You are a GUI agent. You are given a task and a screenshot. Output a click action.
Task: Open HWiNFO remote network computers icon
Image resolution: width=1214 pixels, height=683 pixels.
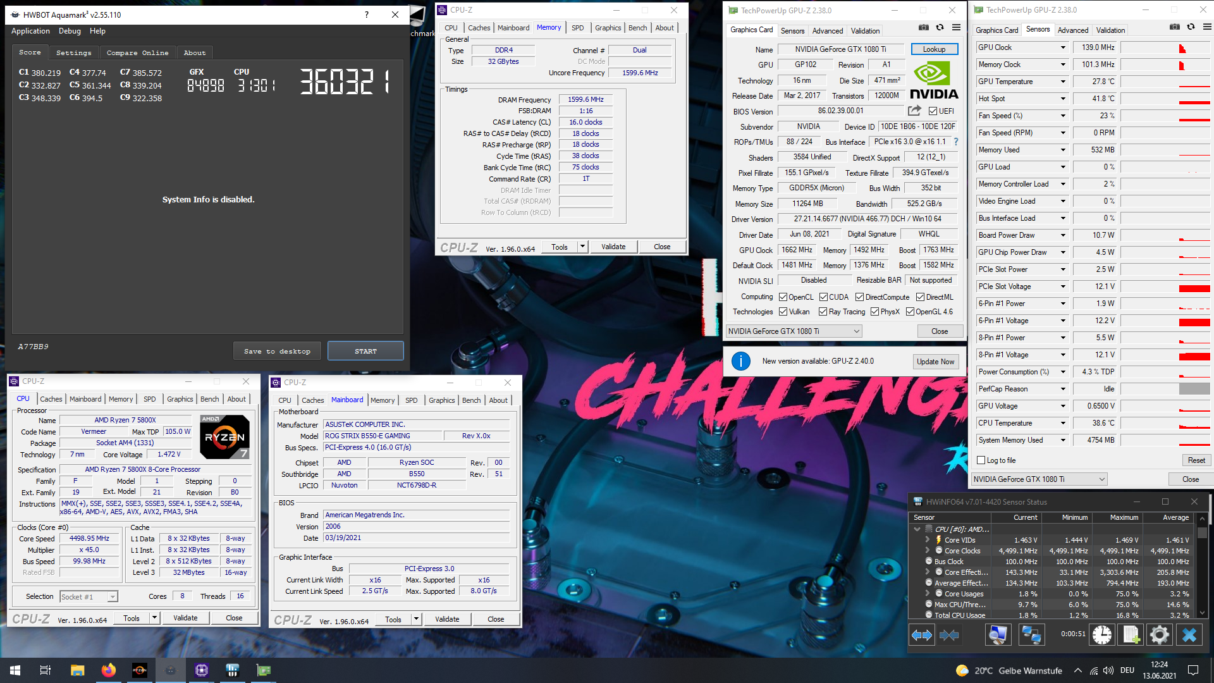1031,635
